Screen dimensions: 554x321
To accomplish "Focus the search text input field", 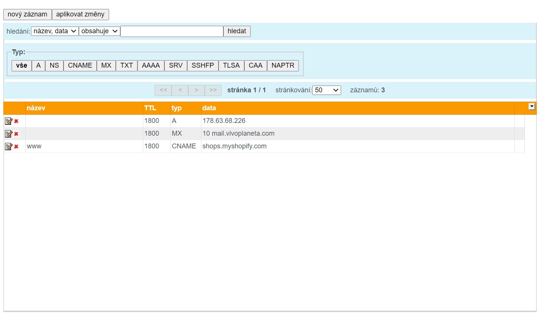I will 172,31.
